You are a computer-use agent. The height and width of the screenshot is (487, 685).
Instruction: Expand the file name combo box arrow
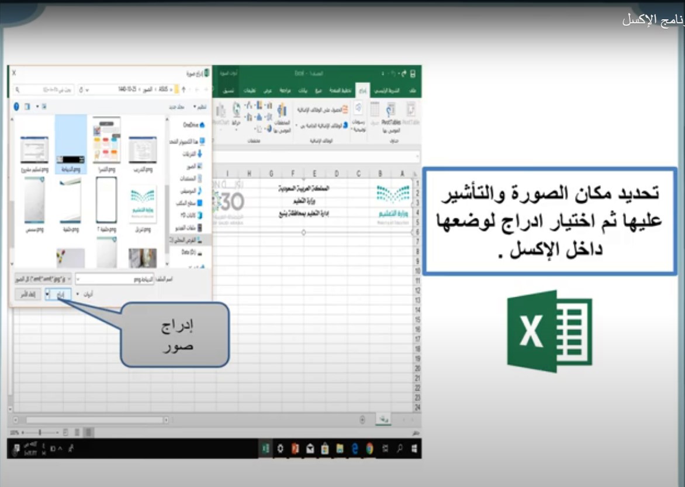tap(78, 279)
